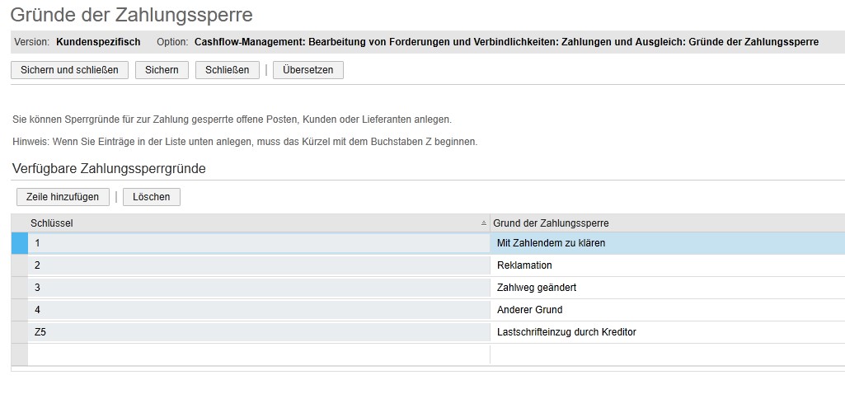Viewport: 845px width, 394px height.
Task: Click the Löschen button
Action: [x=151, y=197]
